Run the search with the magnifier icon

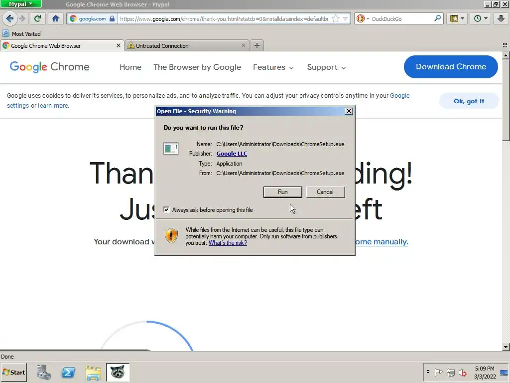pyautogui.click(x=438, y=18)
